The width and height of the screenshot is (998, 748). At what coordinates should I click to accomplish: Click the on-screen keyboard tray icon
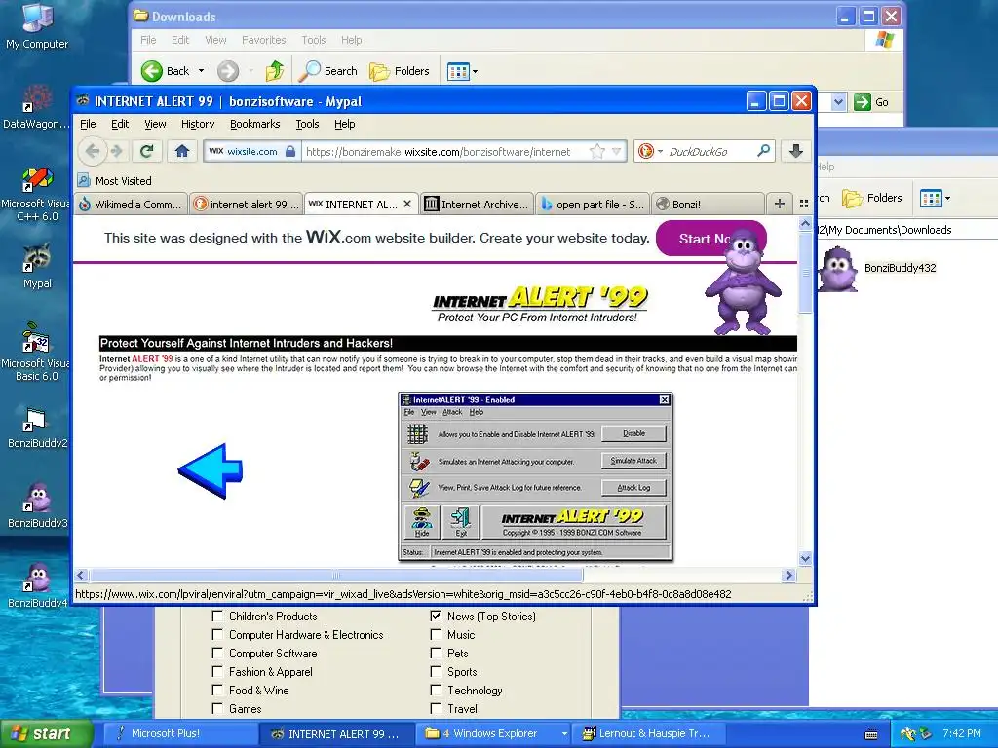(x=871, y=734)
